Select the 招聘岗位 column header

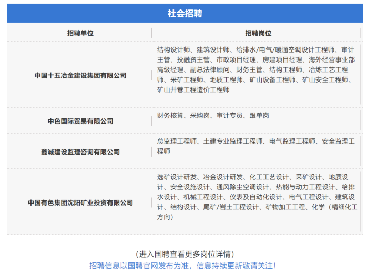click(258, 33)
